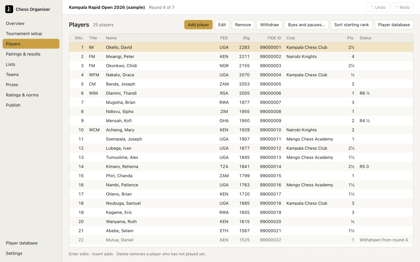Open Pairings & results

point(31,54)
